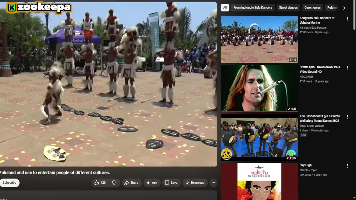Visit the Kangaroo Zulu Dancers channel name
Viewport: 356px width, 200px height.
click(313, 28)
